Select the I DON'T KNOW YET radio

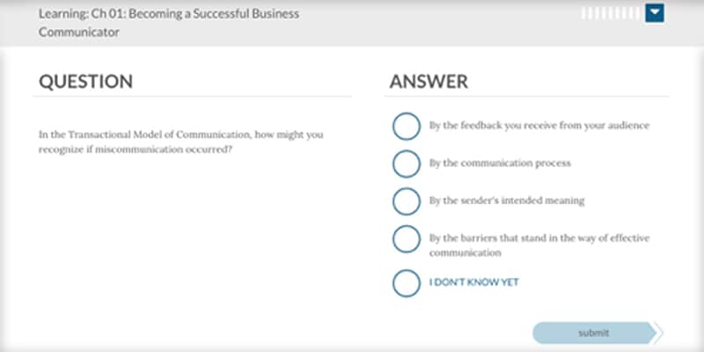pos(407,283)
